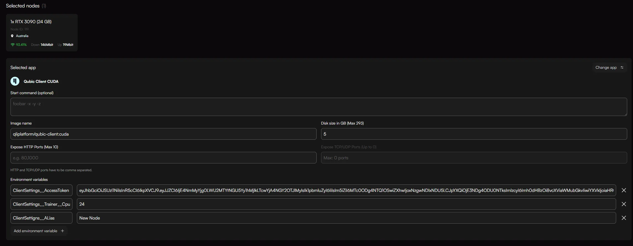The image size is (633, 246).
Task: Click the Image name label
Action: click(21, 123)
